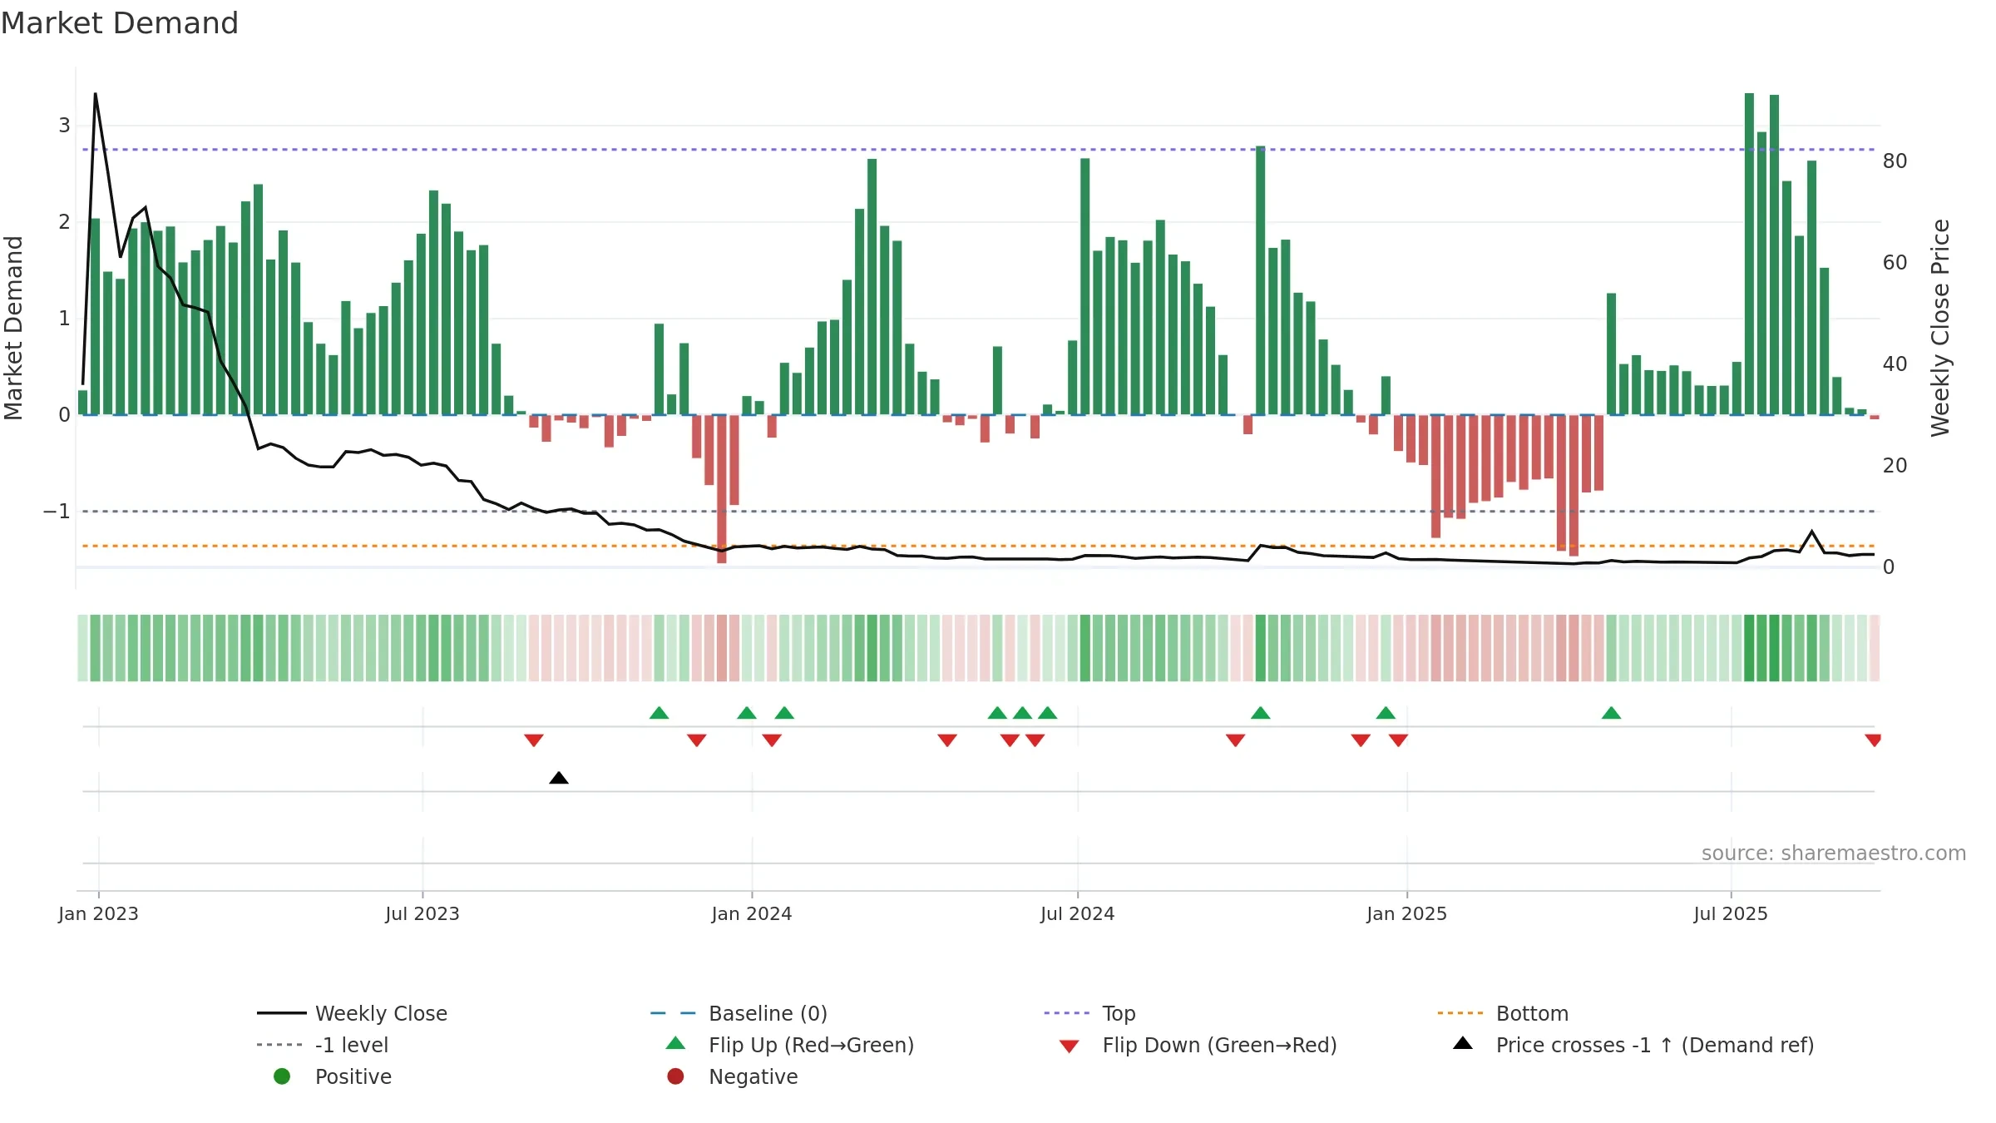
Task: Click the 20 tick on price axis
Action: click(x=1895, y=466)
